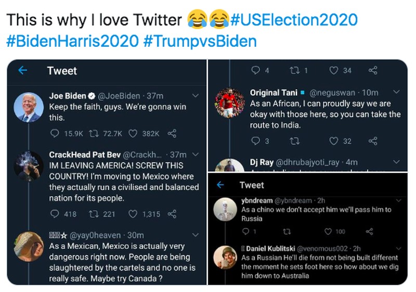
Task: Share Joe Biden's tweet
Action: 172,133
